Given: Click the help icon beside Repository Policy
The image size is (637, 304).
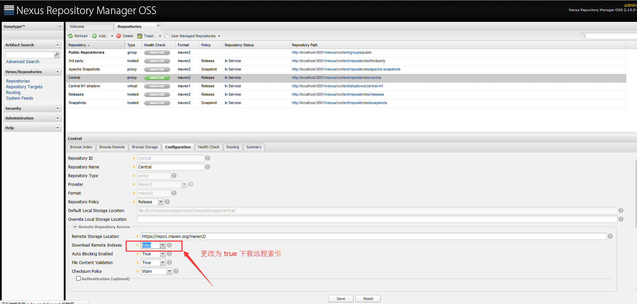Looking at the screenshot, I should coord(167,202).
